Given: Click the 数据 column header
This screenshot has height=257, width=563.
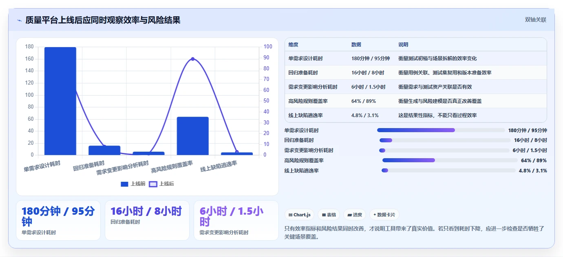Looking at the screenshot, I should (x=356, y=45).
